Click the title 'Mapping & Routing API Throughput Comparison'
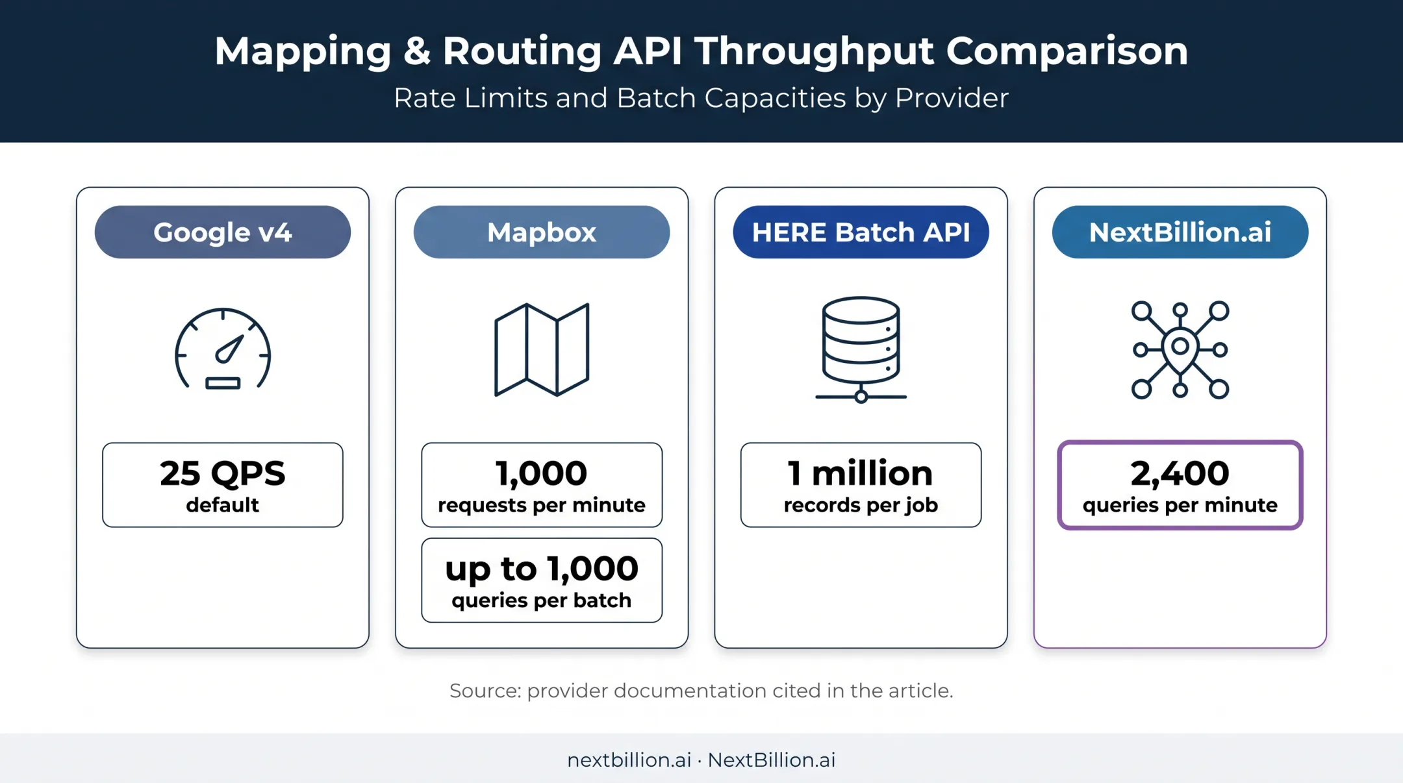Viewport: 1403px width, 783px height. click(x=701, y=51)
